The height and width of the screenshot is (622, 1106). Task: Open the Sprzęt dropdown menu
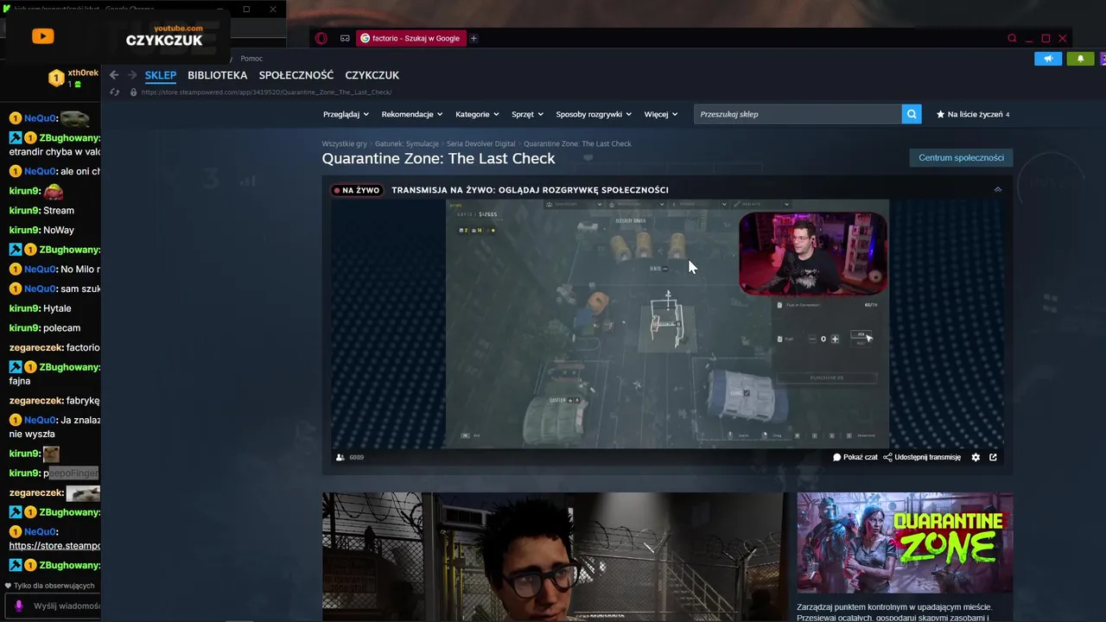tap(527, 114)
